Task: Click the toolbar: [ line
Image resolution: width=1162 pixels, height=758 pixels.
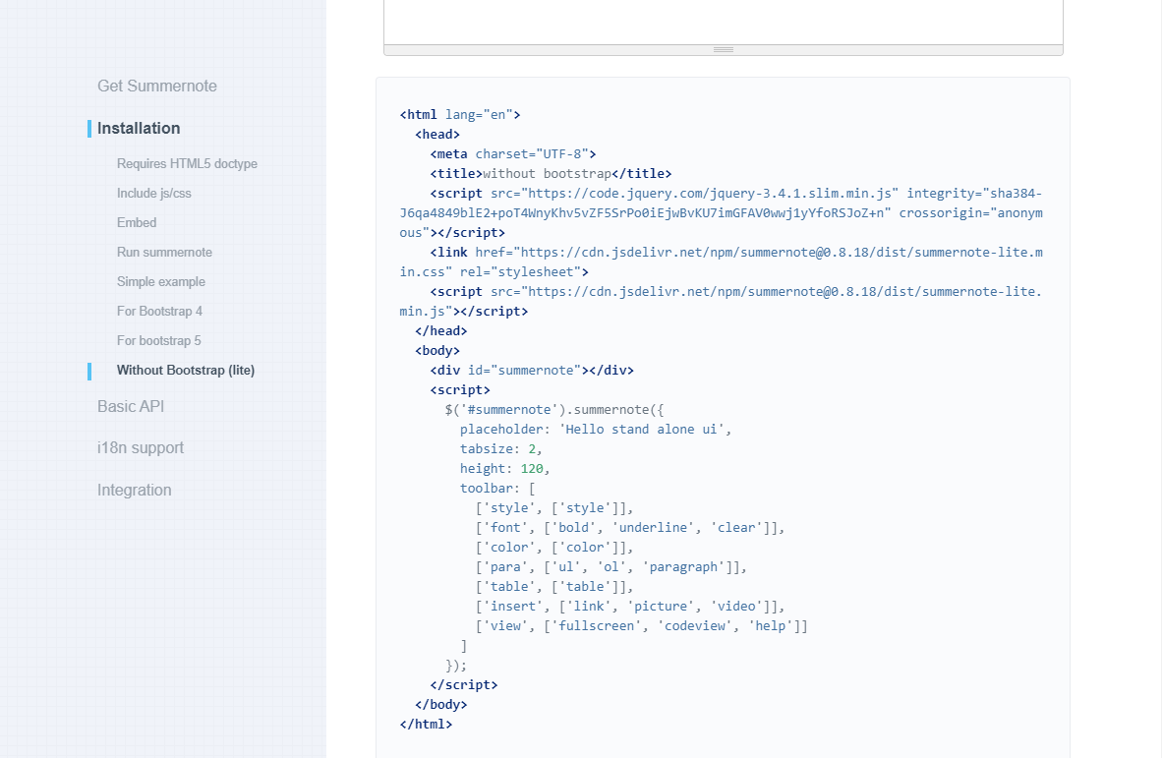Action: pos(497,489)
